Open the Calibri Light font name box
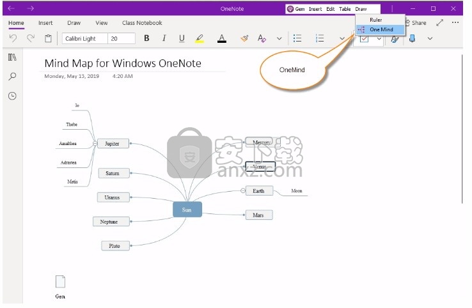472x308 pixels. (x=85, y=38)
